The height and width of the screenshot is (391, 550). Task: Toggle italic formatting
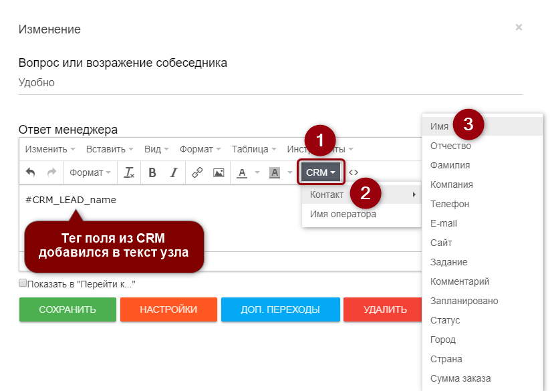pos(174,172)
